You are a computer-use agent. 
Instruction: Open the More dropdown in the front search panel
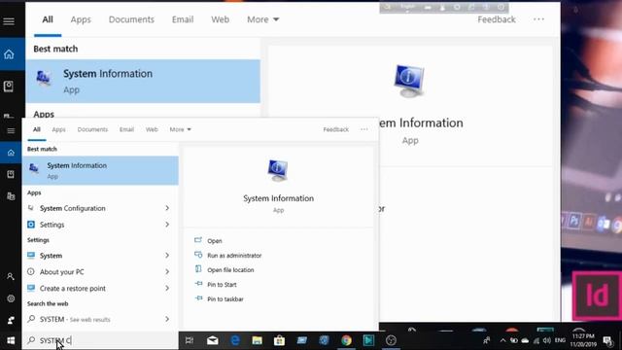coord(181,129)
